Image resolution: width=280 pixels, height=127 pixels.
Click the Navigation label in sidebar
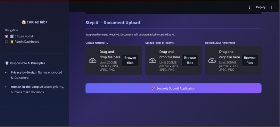coord(11,30)
